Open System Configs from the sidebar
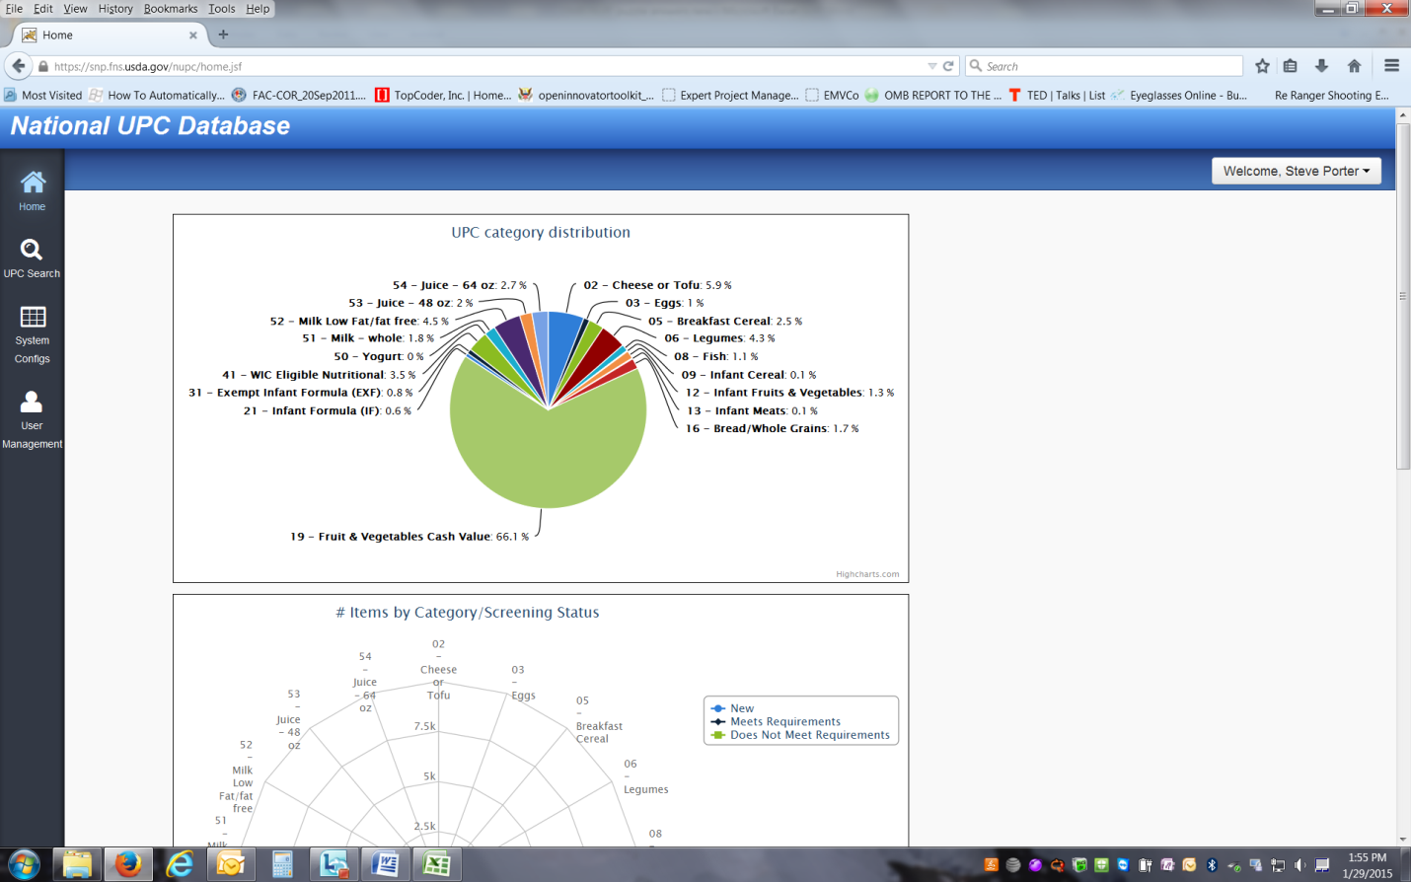 pos(32,334)
